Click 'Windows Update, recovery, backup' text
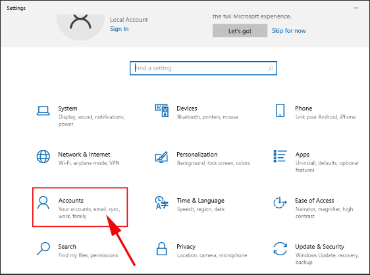The height and width of the screenshot is (275, 370). (327, 259)
